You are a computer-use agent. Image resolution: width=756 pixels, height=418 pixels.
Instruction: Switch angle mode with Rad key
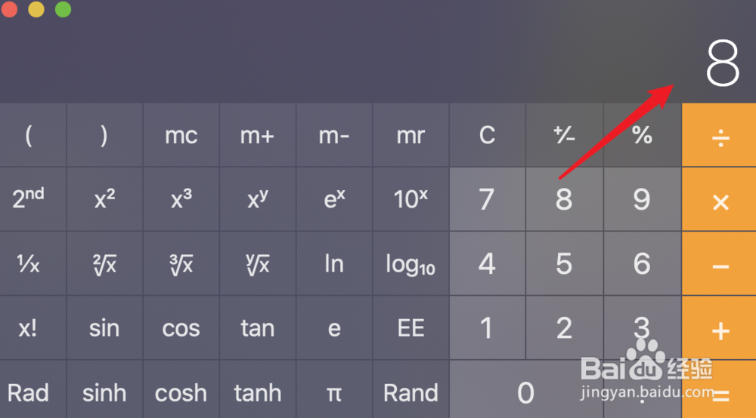pyautogui.click(x=29, y=392)
